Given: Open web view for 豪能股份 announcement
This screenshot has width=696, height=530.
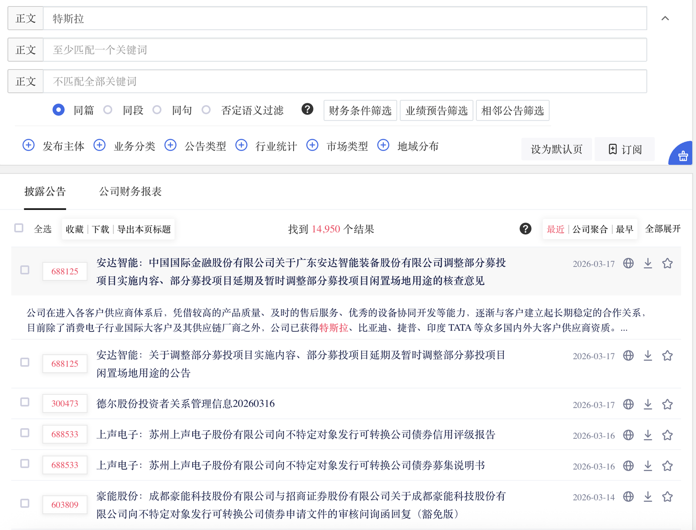Looking at the screenshot, I should (628, 497).
